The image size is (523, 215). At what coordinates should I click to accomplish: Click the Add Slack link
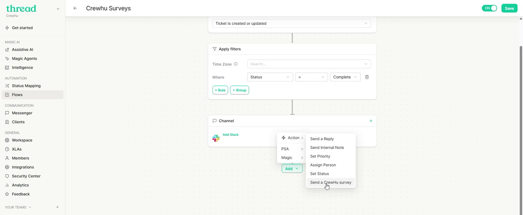coord(230,135)
